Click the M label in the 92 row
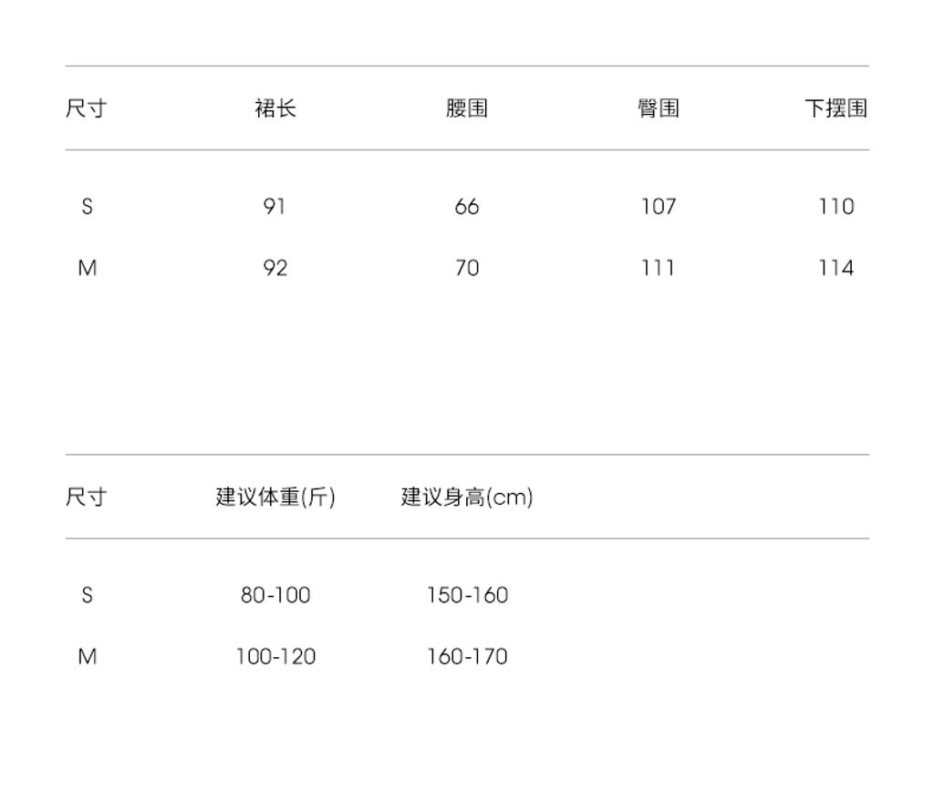 click(x=87, y=268)
